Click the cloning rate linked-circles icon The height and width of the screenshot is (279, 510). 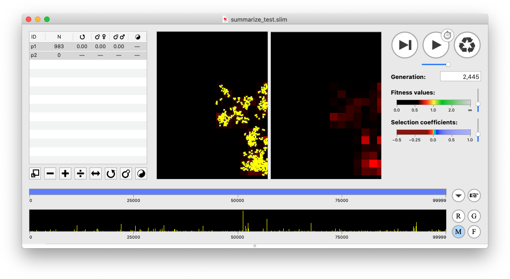pyautogui.click(x=126, y=173)
